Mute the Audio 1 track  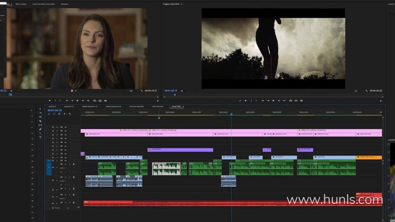(65, 164)
